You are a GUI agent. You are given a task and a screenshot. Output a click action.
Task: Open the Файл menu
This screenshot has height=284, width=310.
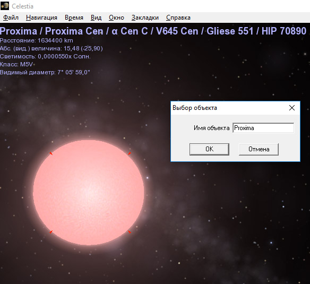[x=11, y=18]
